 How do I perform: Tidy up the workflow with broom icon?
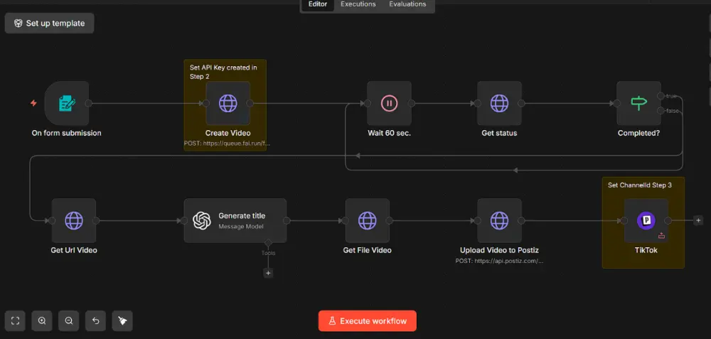point(122,321)
